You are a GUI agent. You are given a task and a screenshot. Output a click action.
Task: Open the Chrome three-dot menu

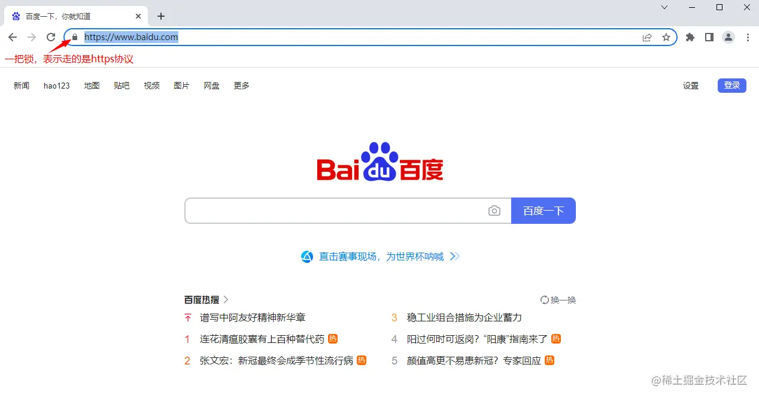click(x=748, y=37)
